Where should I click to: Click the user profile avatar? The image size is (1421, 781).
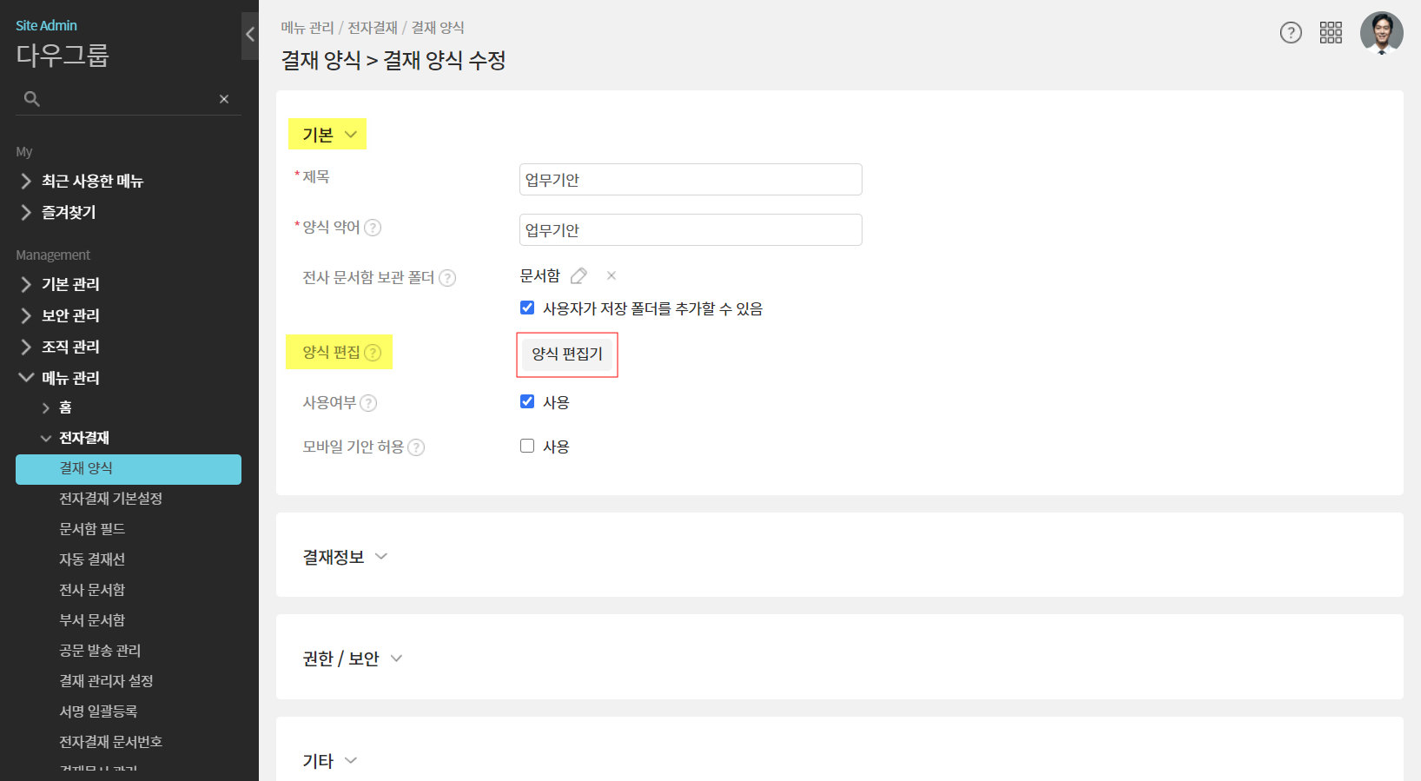[x=1381, y=33]
